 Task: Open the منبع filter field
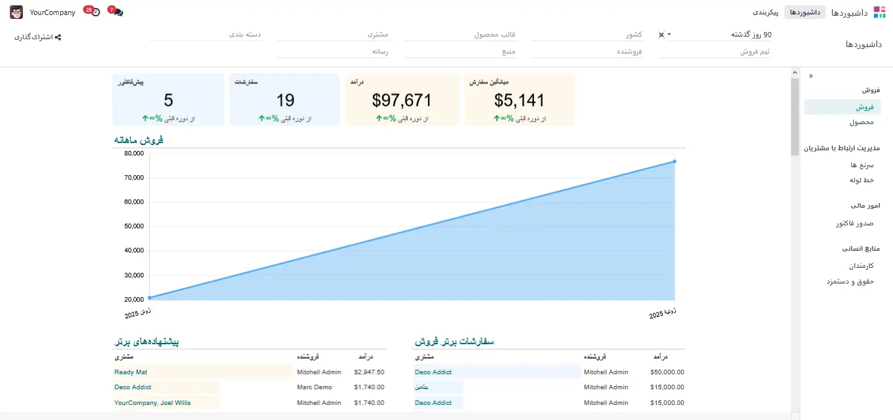(x=460, y=52)
